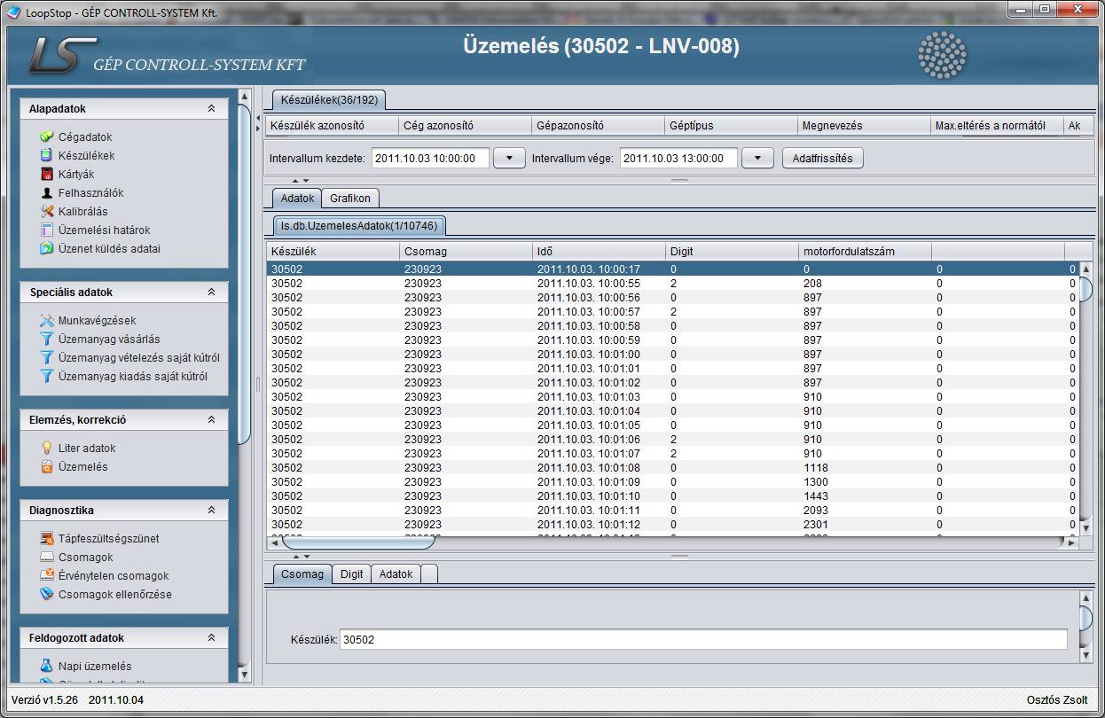Click the Cégadatok icon in sidebar
Image resolution: width=1105 pixels, height=718 pixels.
pos(47,137)
